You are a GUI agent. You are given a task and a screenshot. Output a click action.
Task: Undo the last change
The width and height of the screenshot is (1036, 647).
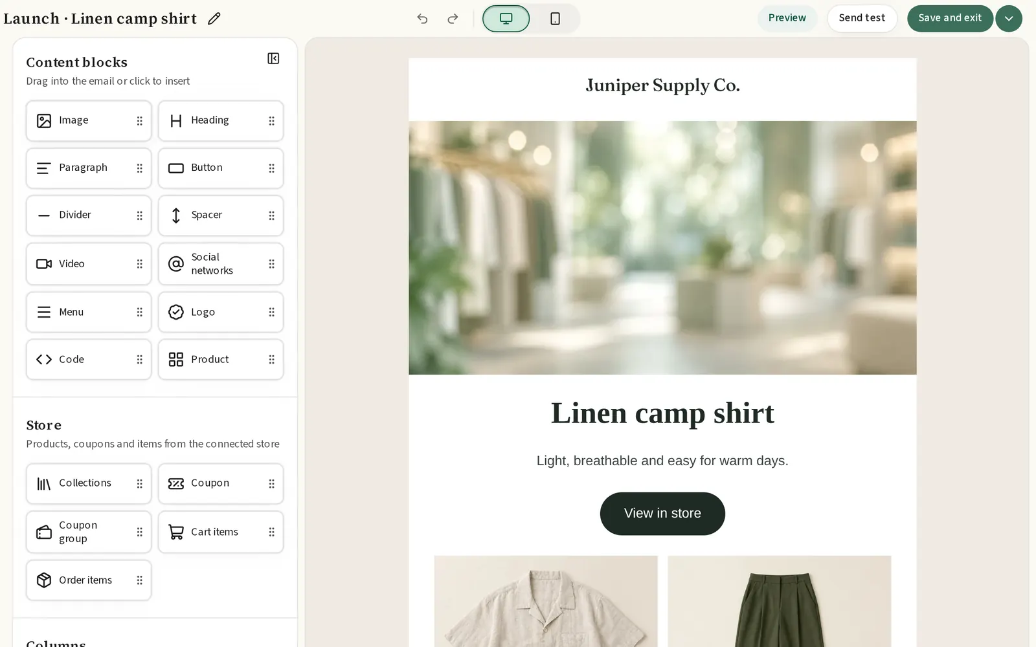pyautogui.click(x=423, y=19)
